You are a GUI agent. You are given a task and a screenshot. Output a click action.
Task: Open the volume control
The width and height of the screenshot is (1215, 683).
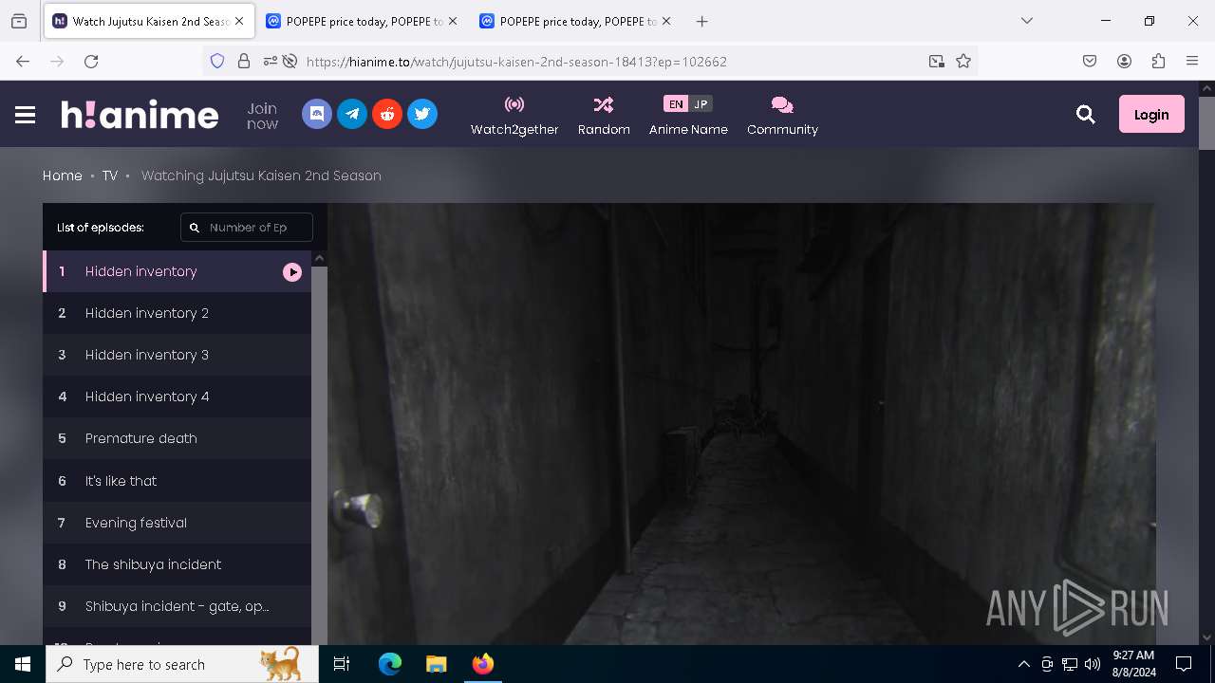(1093, 664)
